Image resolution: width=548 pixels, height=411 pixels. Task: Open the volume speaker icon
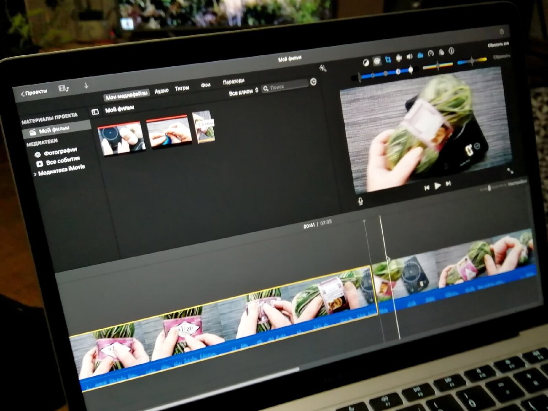pos(410,56)
